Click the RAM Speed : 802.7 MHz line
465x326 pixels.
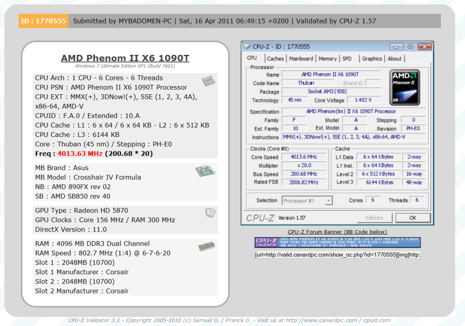click(x=103, y=253)
